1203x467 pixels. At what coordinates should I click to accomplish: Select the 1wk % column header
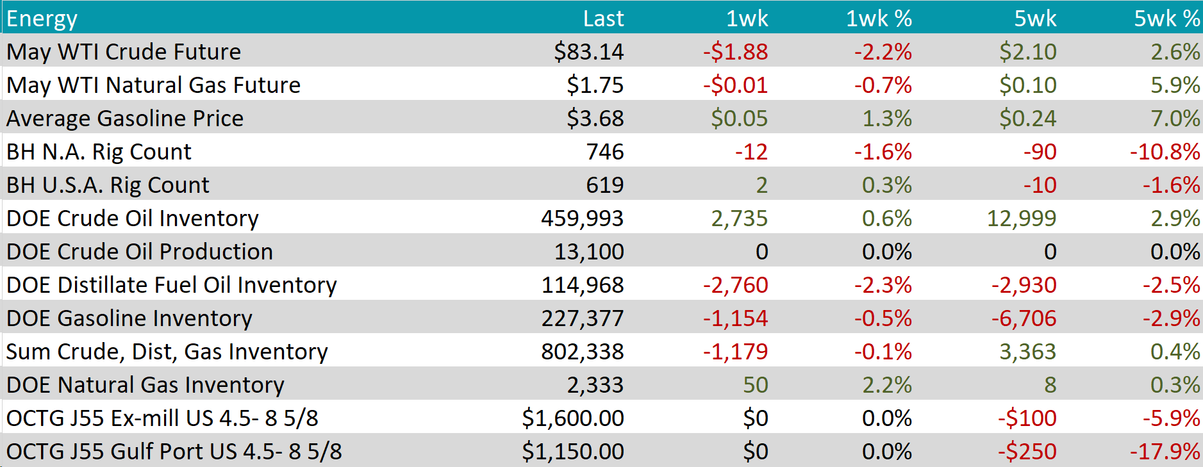[x=879, y=19]
